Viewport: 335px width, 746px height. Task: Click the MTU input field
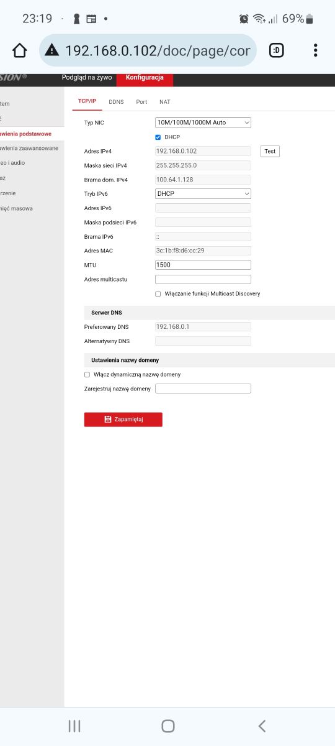[203, 265]
